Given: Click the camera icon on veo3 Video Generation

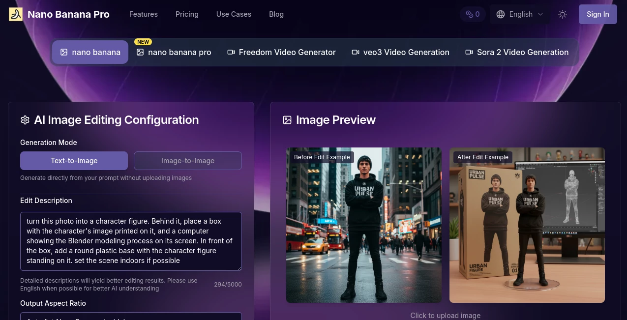Looking at the screenshot, I should coord(356,52).
